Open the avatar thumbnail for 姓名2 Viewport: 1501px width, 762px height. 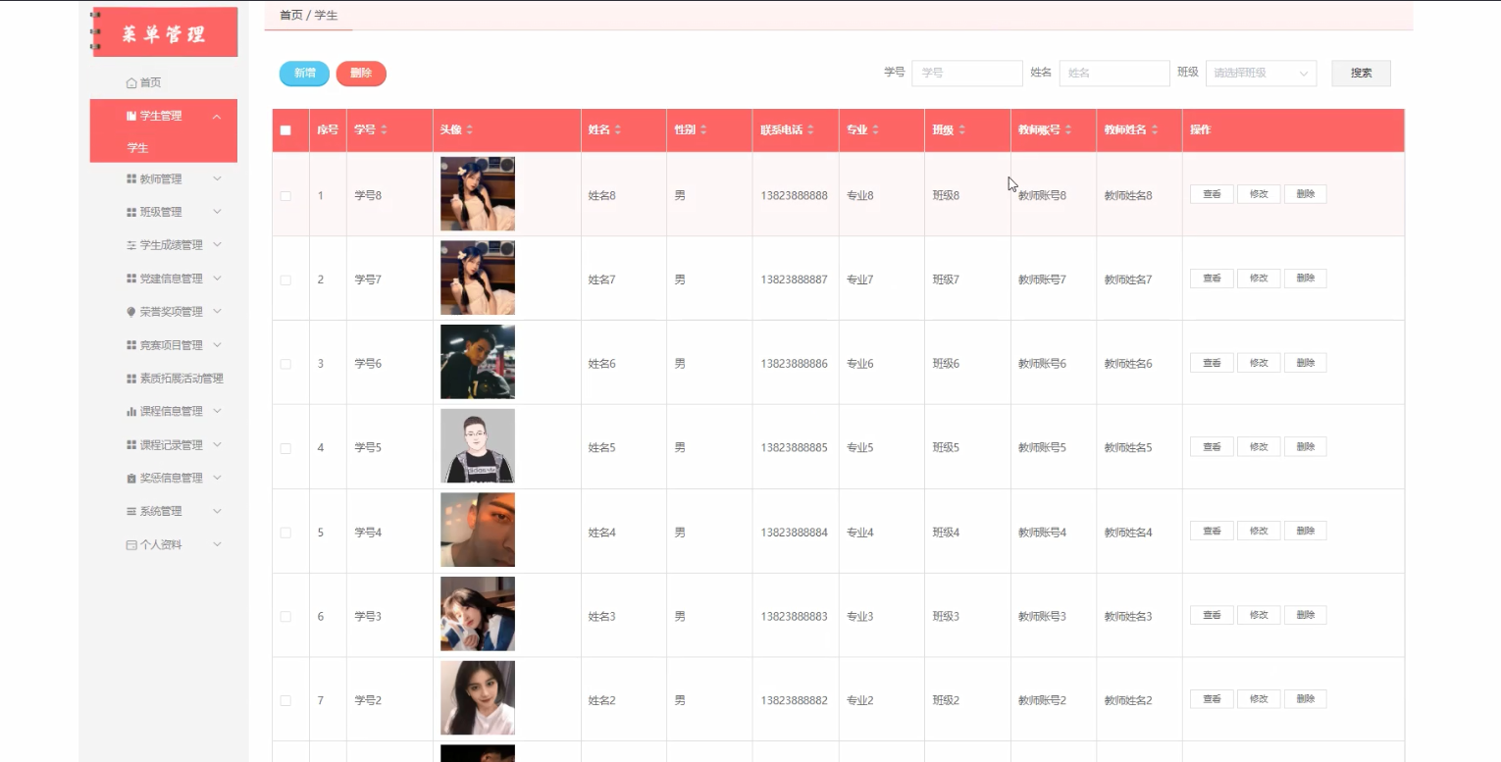(x=478, y=698)
